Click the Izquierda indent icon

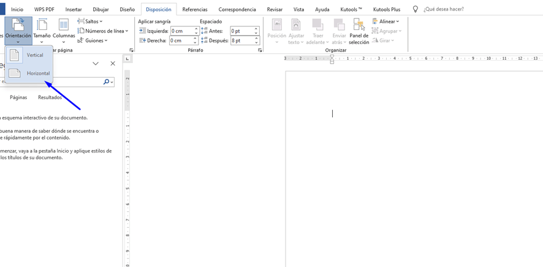coord(143,31)
